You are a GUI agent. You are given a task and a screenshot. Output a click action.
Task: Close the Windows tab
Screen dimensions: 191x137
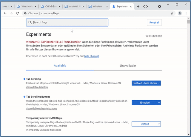click(107, 7)
